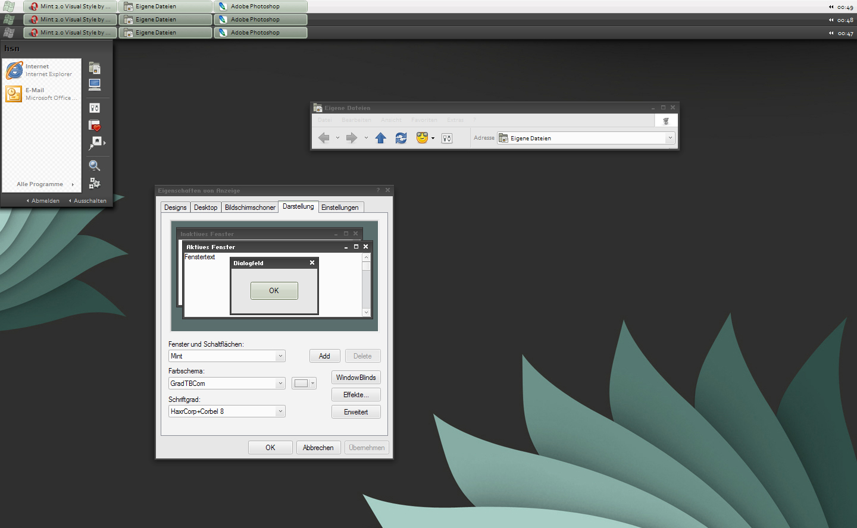Open the Extras menu in Eigene Dateien
The image size is (857, 528).
(x=455, y=120)
